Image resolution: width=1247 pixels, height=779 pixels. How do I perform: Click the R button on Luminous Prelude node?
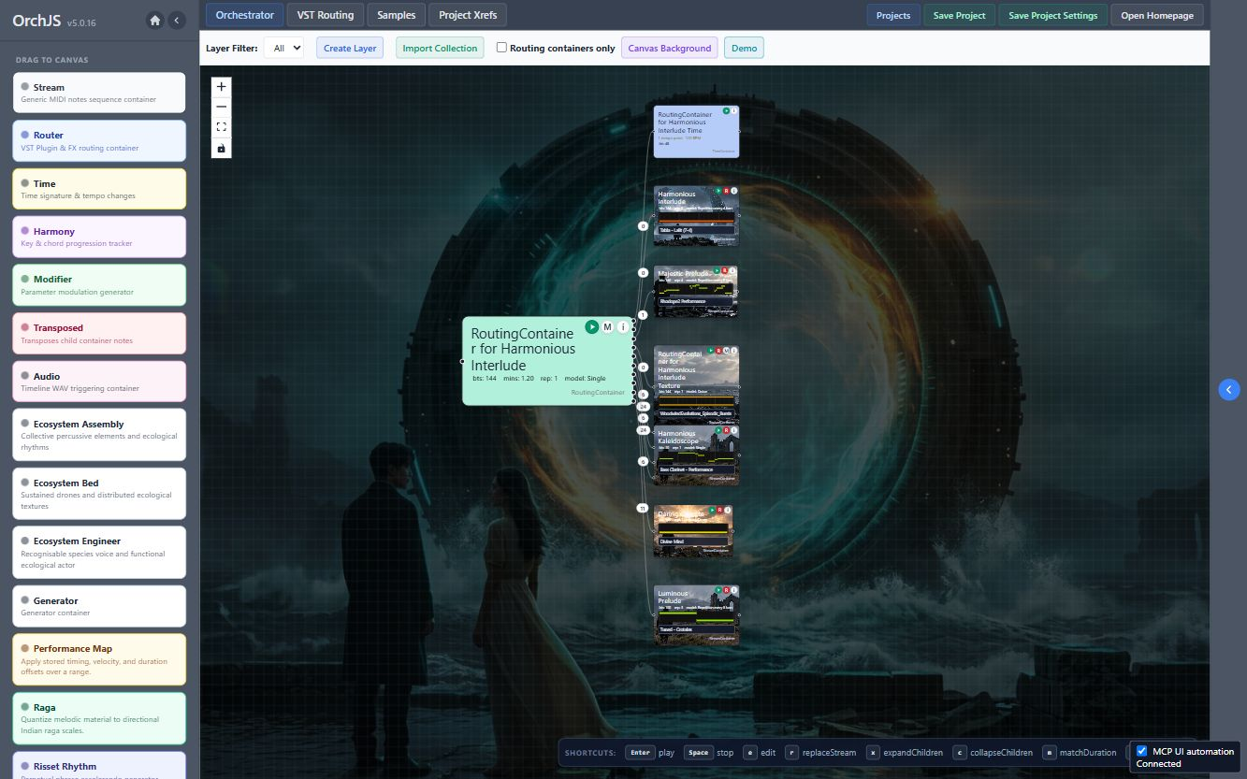(x=726, y=590)
